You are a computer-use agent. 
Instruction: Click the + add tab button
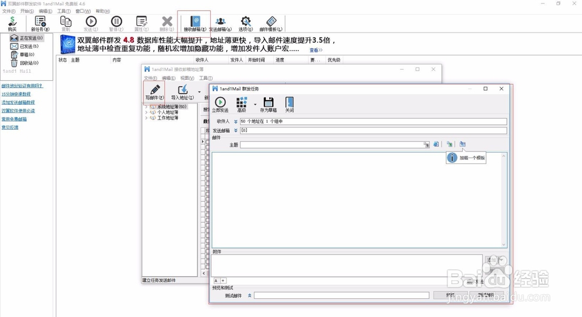click(x=223, y=281)
